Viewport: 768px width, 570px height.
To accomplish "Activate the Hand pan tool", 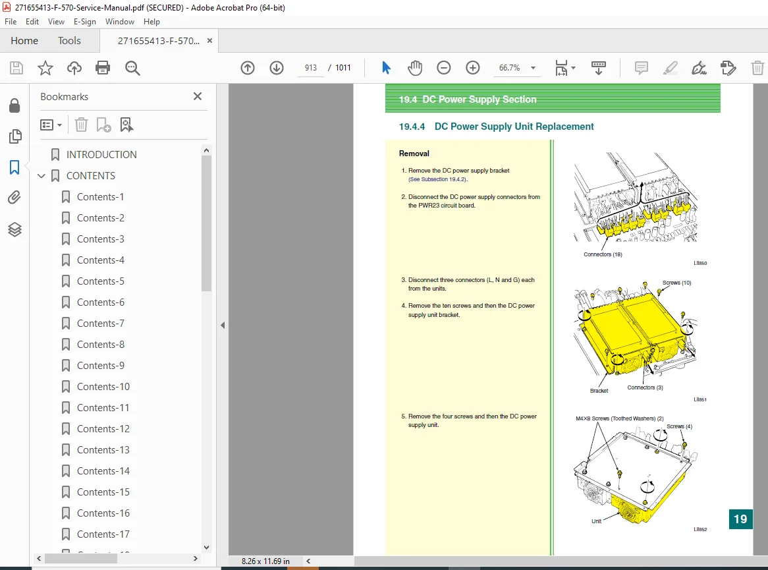I will pos(415,68).
